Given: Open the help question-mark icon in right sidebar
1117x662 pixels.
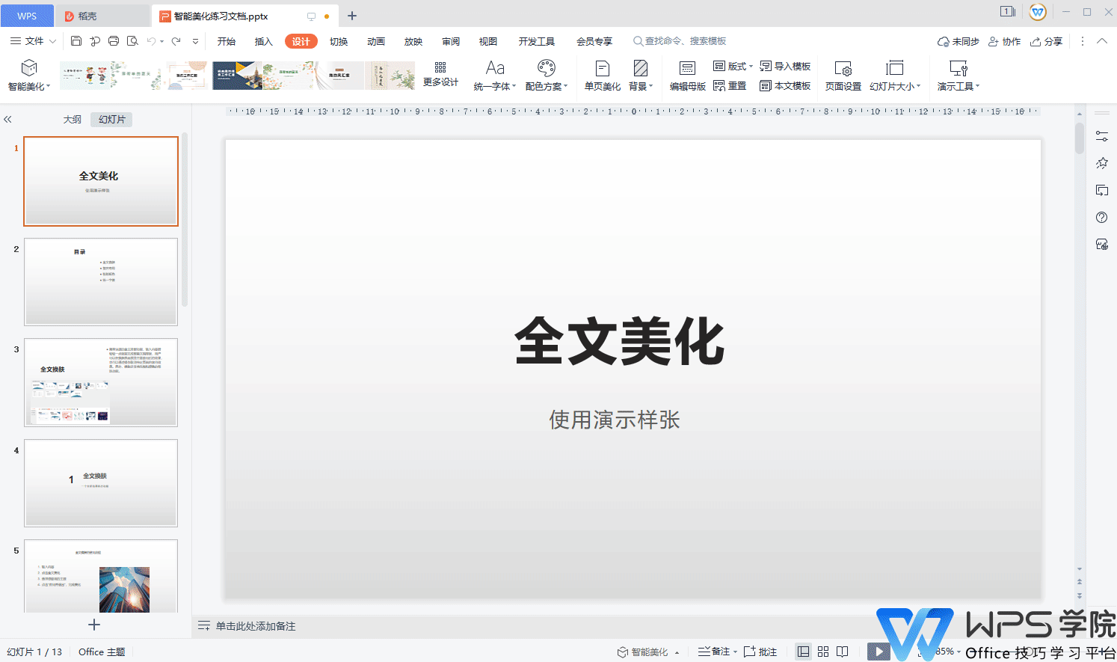Looking at the screenshot, I should click(1101, 218).
